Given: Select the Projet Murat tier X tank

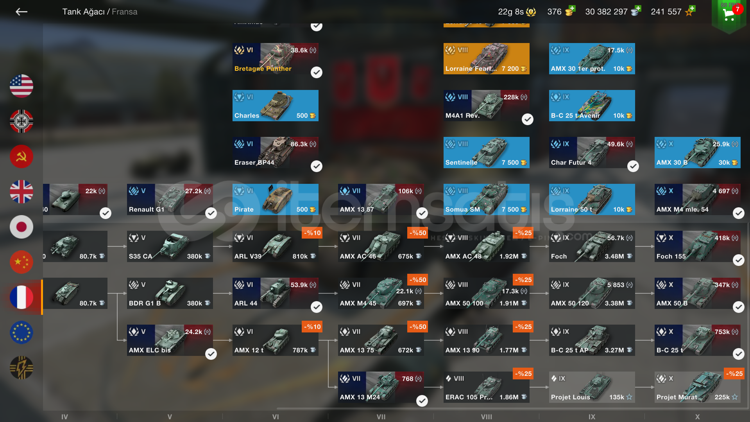Looking at the screenshot, I should click(x=698, y=387).
